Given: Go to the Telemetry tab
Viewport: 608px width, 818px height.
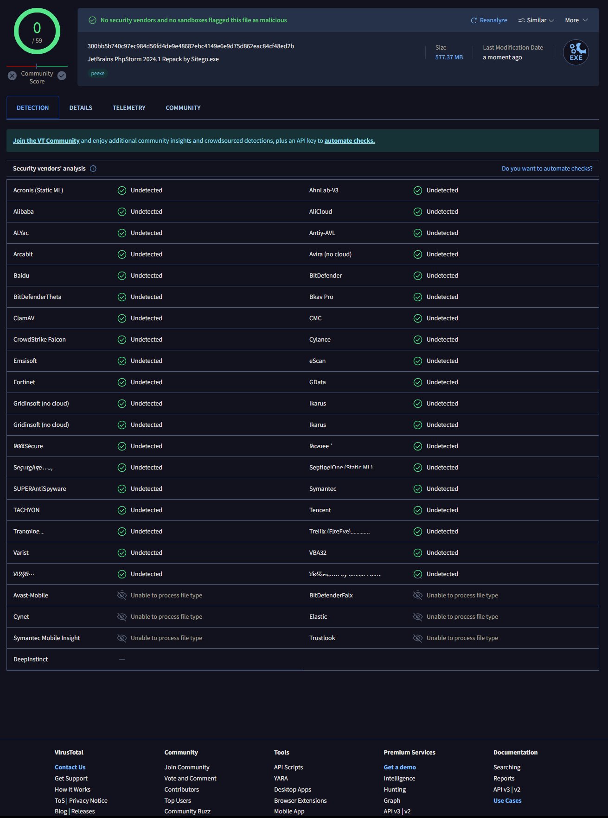Looking at the screenshot, I should point(129,108).
